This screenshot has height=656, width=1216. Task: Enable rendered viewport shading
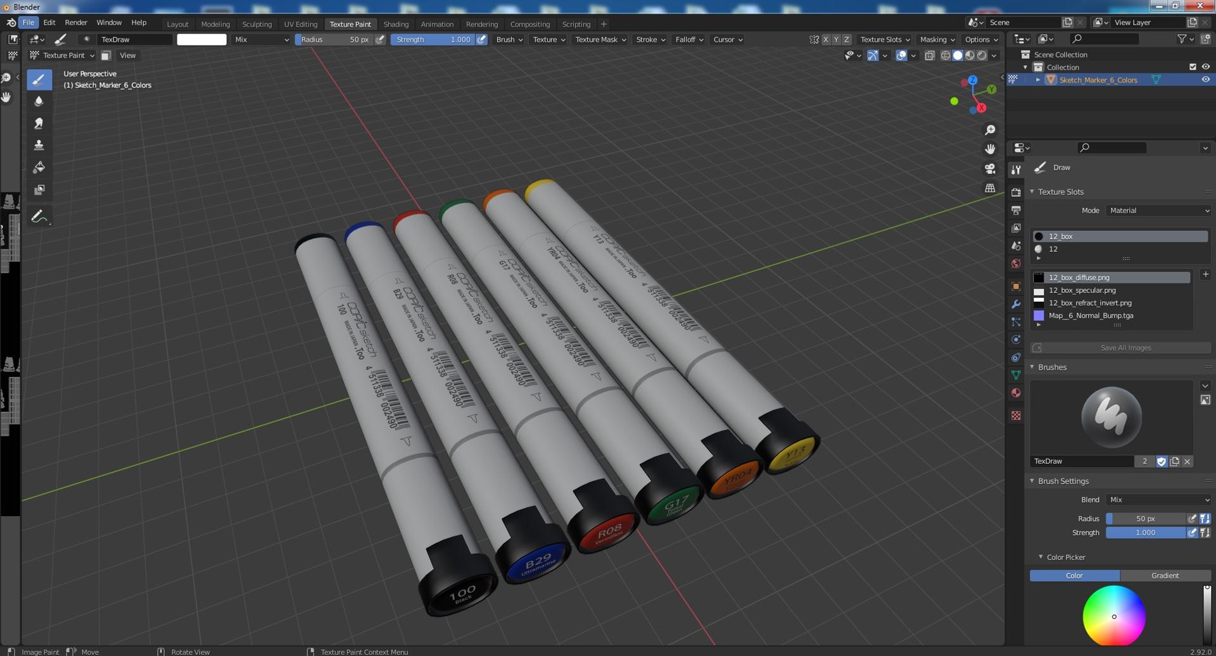[982, 56]
